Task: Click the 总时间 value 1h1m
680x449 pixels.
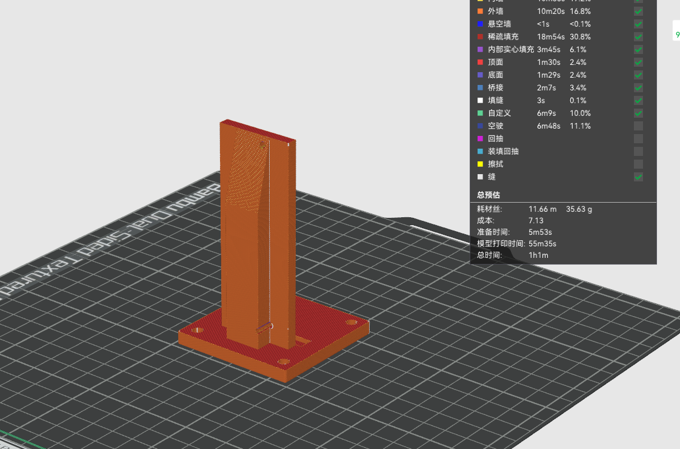Action: (x=538, y=255)
